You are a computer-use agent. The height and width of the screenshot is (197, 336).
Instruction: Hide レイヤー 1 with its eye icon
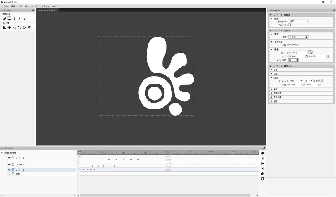point(9,164)
